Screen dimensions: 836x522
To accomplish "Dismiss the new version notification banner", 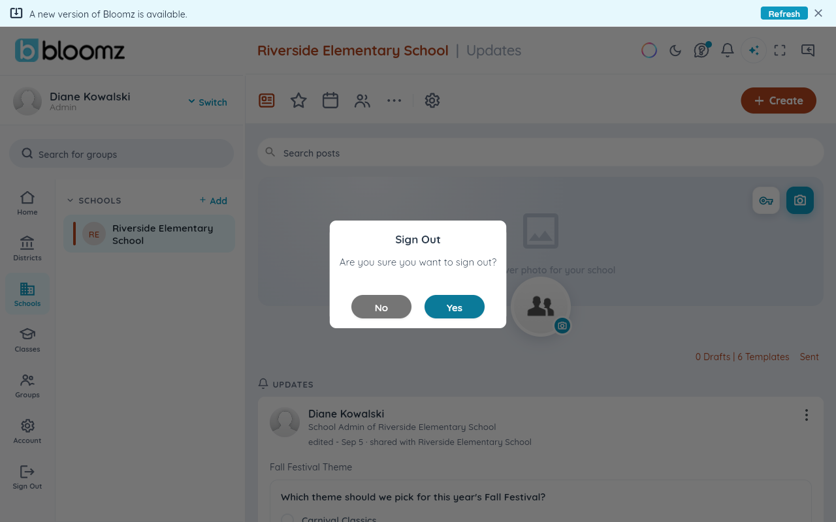I will tap(818, 13).
